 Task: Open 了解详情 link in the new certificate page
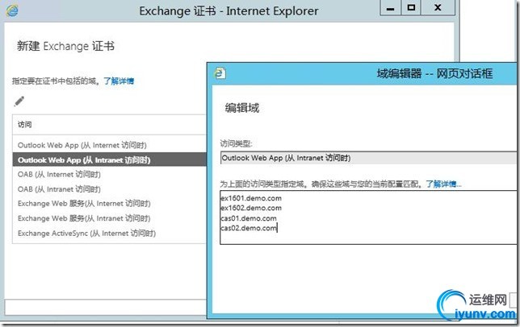click(119, 81)
